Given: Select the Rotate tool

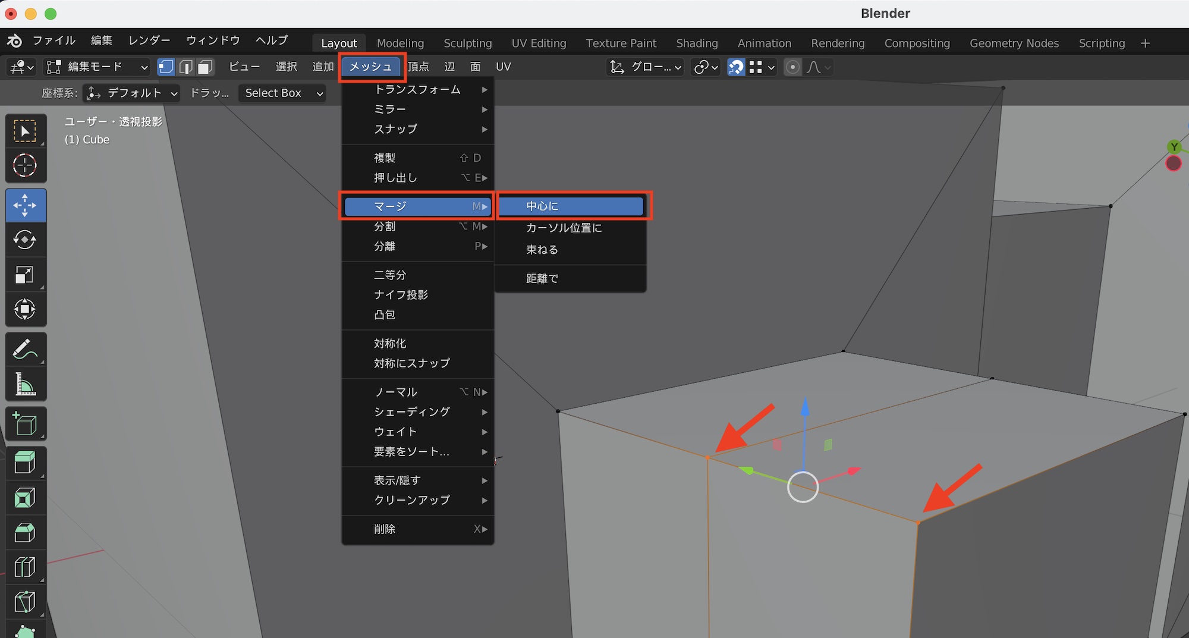Looking at the screenshot, I should tap(25, 240).
